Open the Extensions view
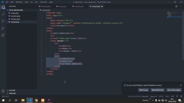Viewport: 184px width, 103px height. 3,35
